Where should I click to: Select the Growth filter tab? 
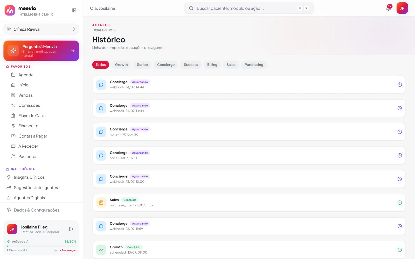point(121,65)
